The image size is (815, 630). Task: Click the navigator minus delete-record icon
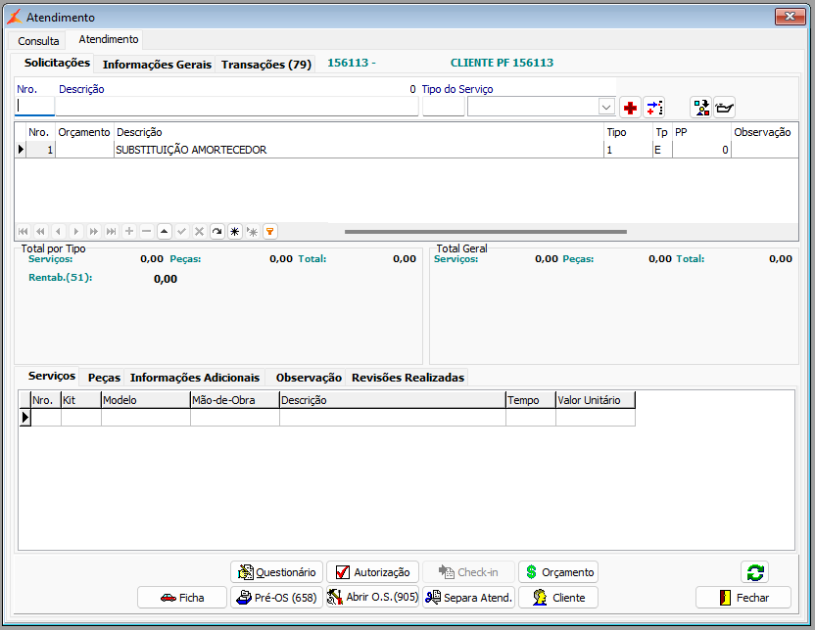click(147, 232)
